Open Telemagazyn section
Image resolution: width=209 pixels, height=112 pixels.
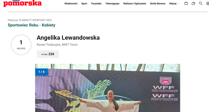112,4
